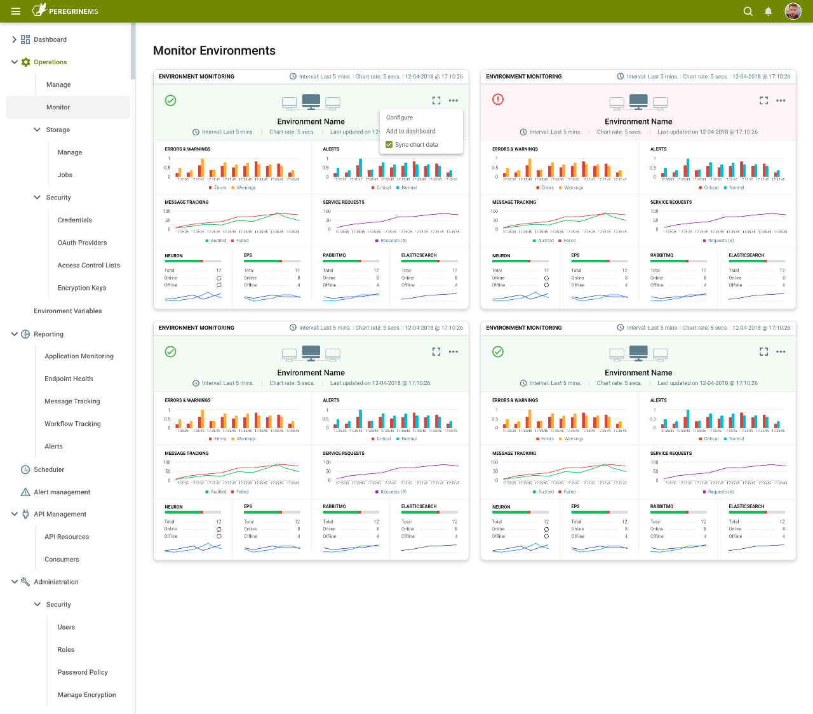Click the three-dot icon above the Configure menu
Viewport: 813px width, 714px height.
click(454, 100)
